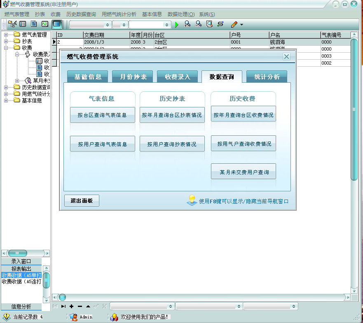Click the 户名 column header
Screen dimensions: 363x323
[x=295, y=35]
